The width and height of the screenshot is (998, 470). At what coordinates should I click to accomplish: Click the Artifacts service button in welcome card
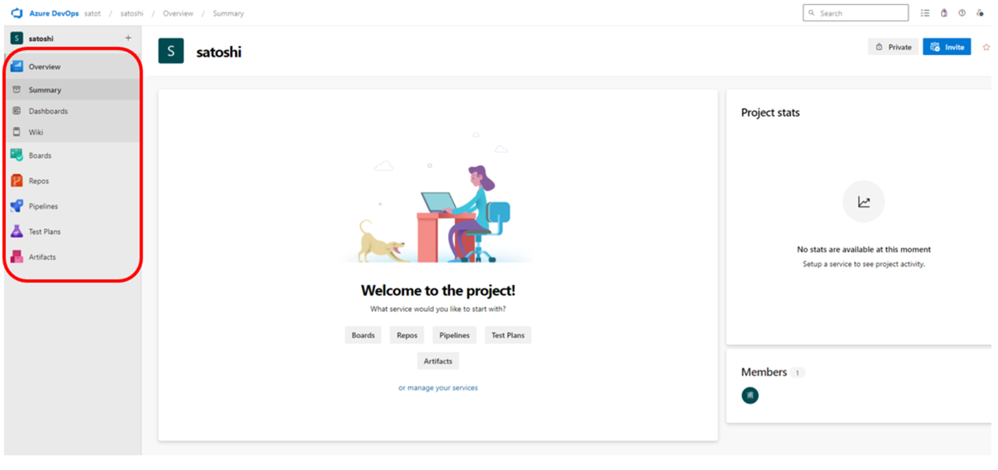tap(438, 361)
